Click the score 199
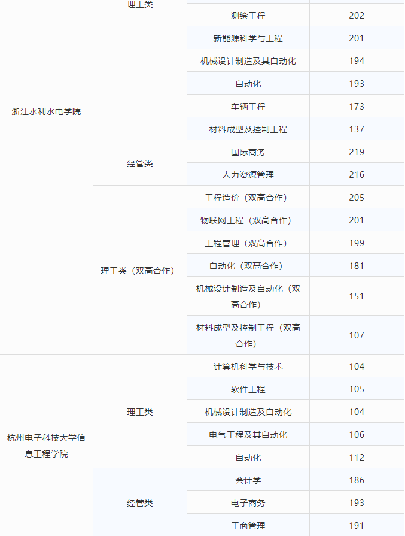Screen dimensions: 405x536 coord(357,243)
